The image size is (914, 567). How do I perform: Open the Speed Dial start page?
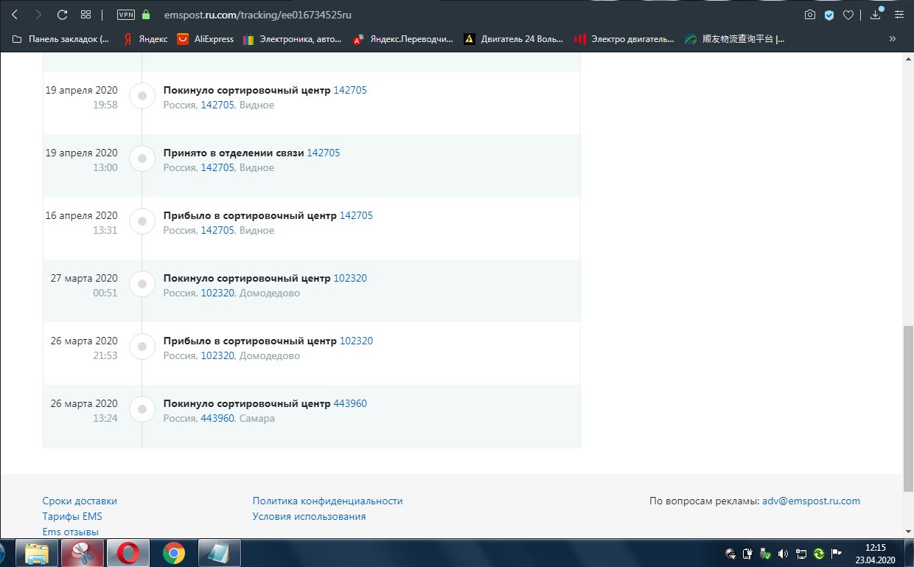pos(86,15)
